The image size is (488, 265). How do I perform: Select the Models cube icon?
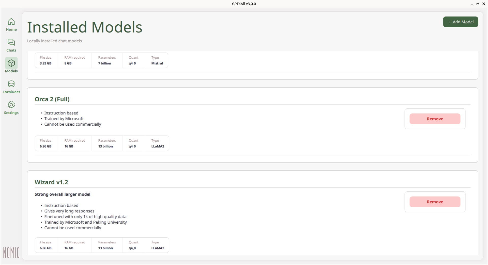(x=11, y=63)
